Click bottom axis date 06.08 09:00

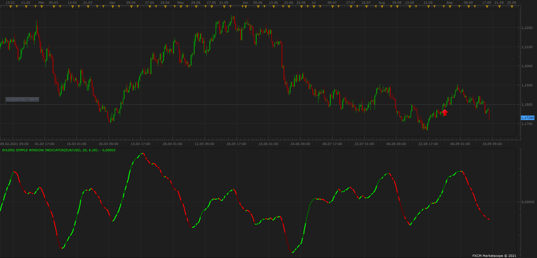(x=396, y=144)
